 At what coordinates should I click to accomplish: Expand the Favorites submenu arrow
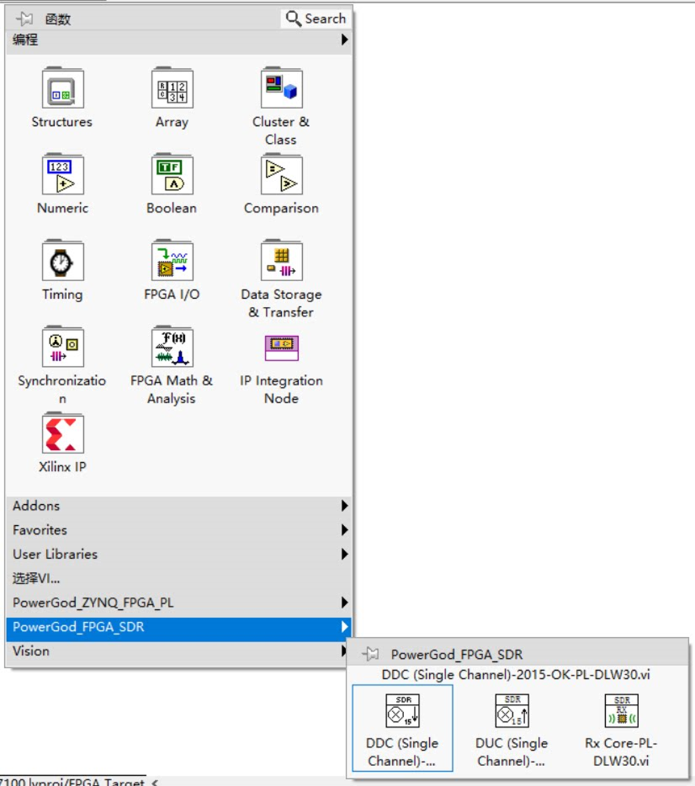tap(344, 530)
